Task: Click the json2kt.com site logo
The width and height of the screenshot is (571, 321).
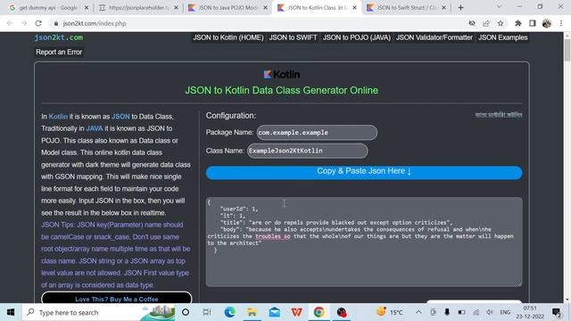Action: tap(59, 37)
